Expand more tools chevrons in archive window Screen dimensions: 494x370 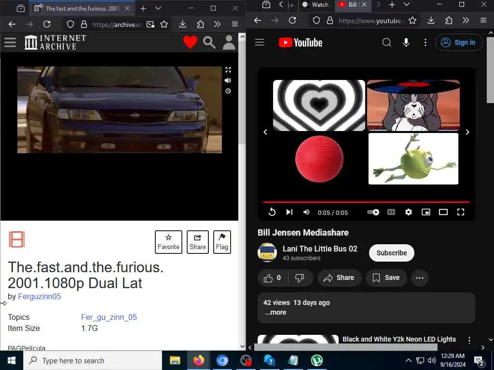218,24
